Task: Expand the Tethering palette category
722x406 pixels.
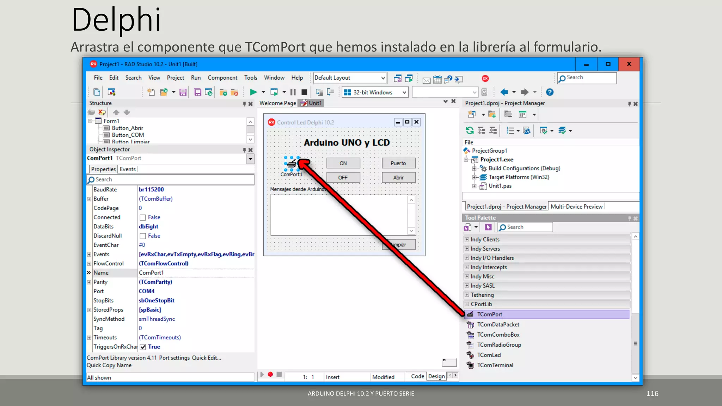Action: [x=467, y=295]
